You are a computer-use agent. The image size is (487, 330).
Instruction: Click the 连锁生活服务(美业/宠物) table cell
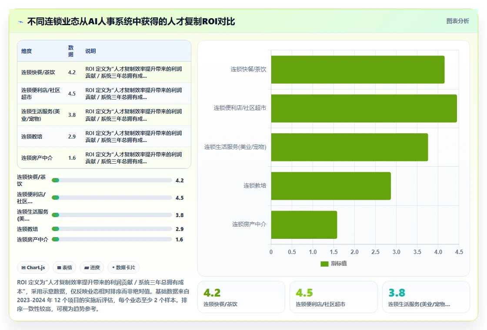(40, 115)
